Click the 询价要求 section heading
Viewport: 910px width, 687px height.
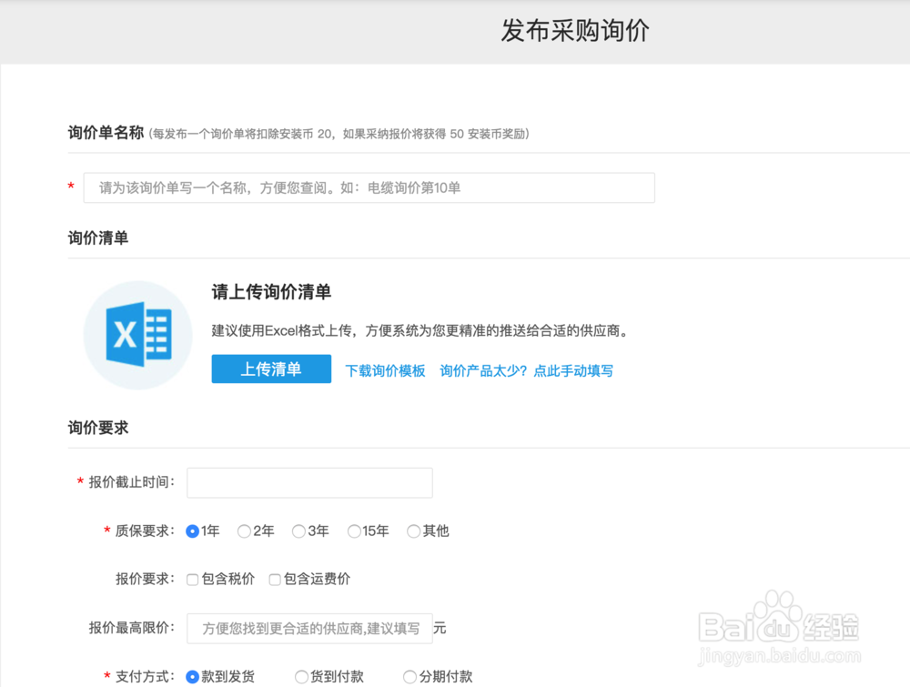click(x=98, y=429)
